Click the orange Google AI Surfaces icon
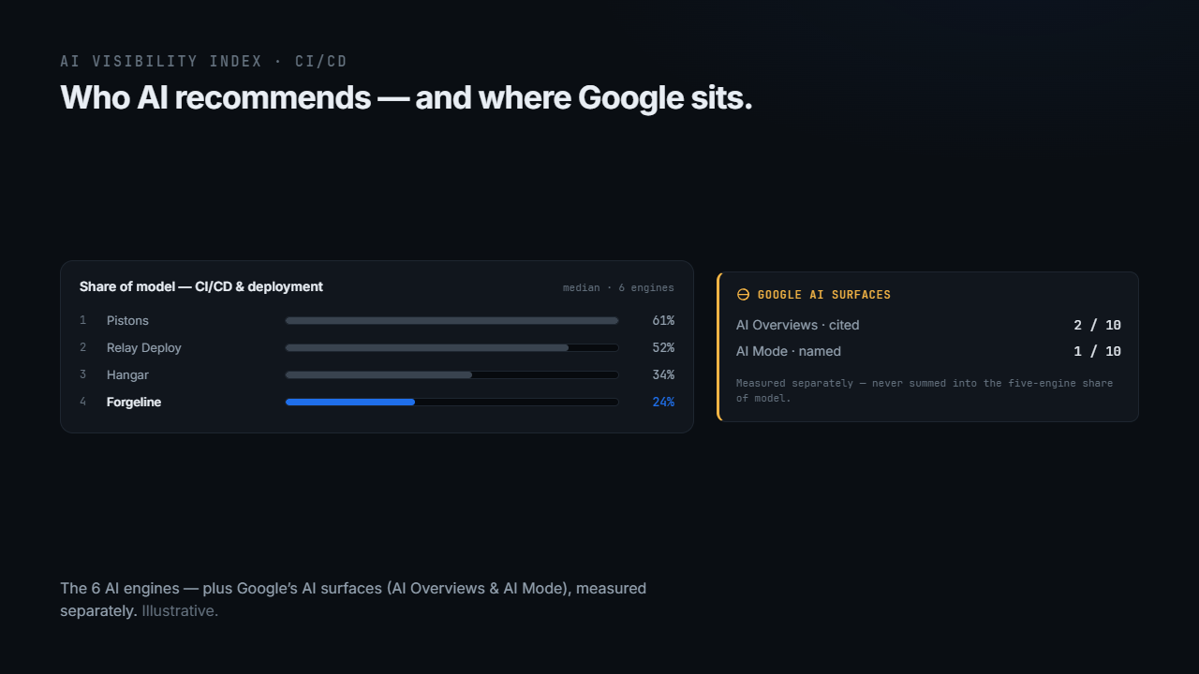This screenshot has width=1199, height=674. 743,294
